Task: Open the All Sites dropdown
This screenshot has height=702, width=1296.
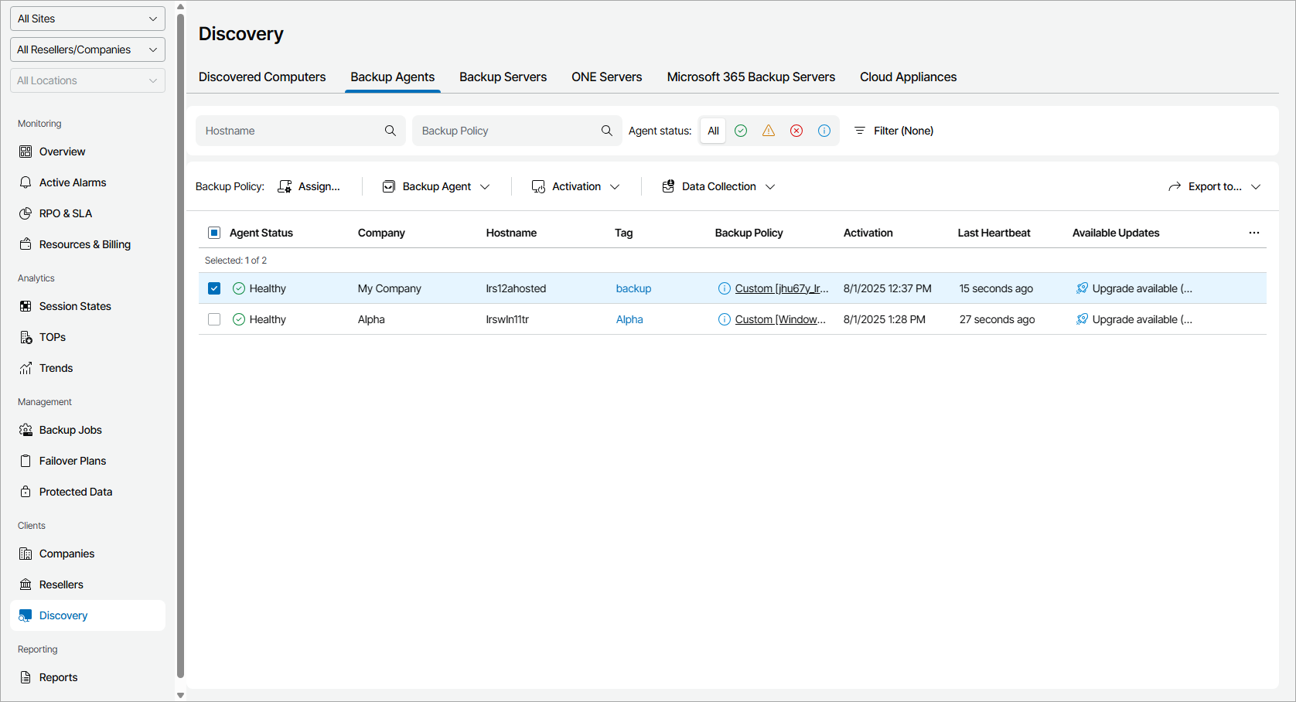Action: [87, 19]
